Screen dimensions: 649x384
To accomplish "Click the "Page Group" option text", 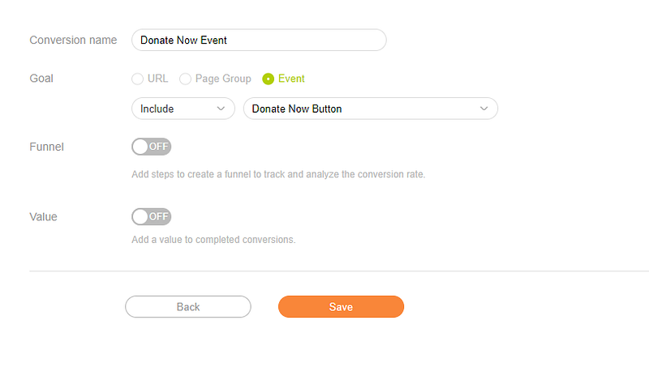I will (x=224, y=79).
